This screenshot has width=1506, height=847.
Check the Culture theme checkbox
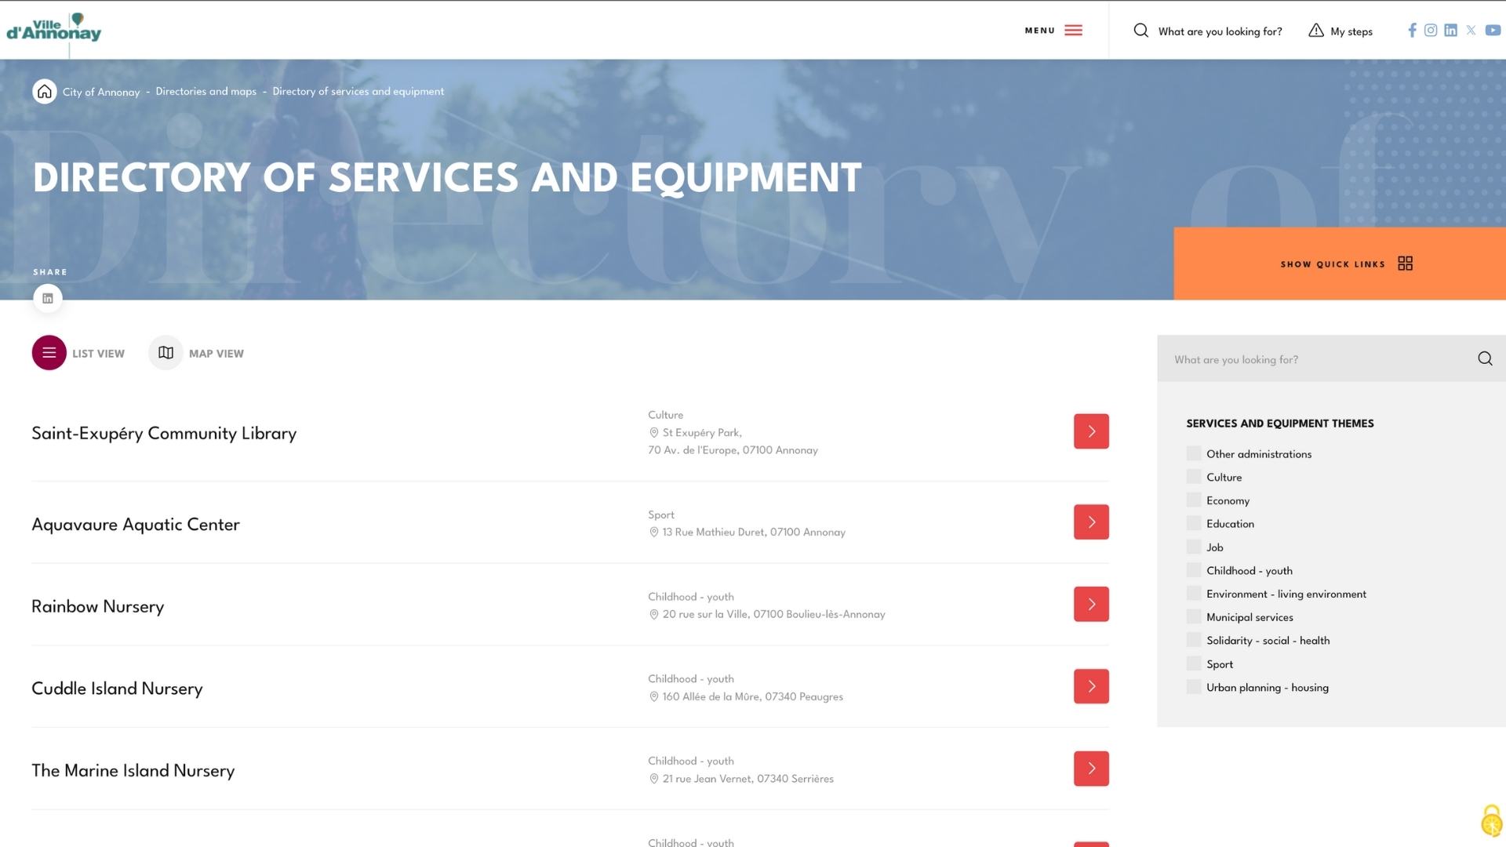(1194, 477)
